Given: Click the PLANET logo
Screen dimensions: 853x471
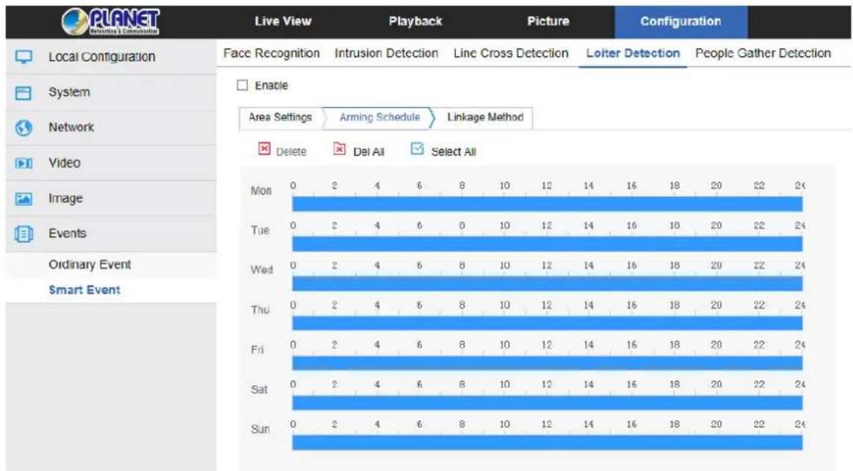Looking at the screenshot, I should point(110,22).
